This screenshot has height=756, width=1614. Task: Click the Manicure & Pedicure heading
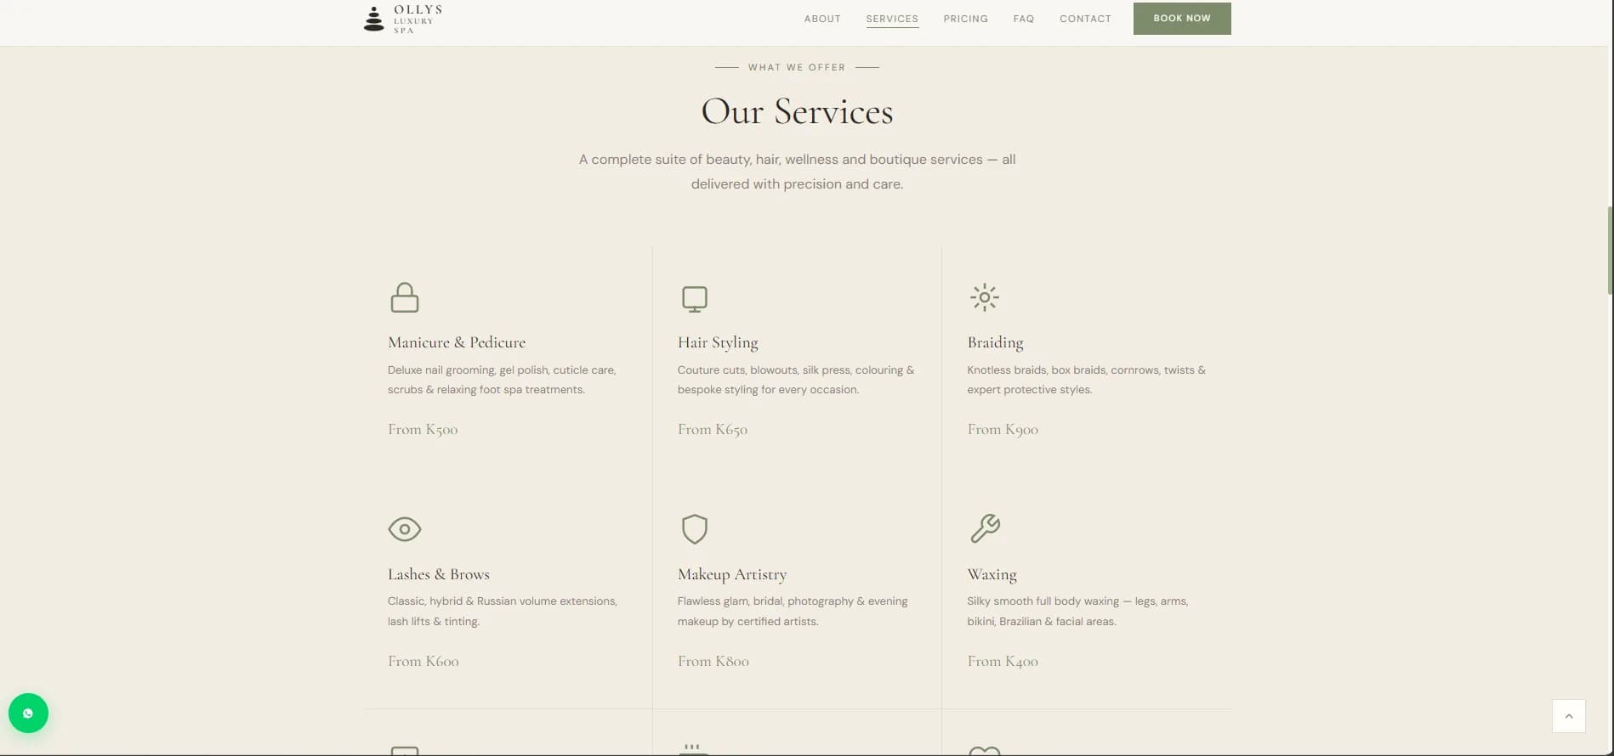tap(457, 342)
